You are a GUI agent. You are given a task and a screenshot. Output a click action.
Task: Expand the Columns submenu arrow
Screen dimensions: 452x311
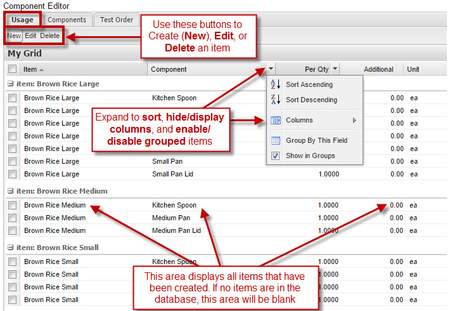click(x=354, y=120)
